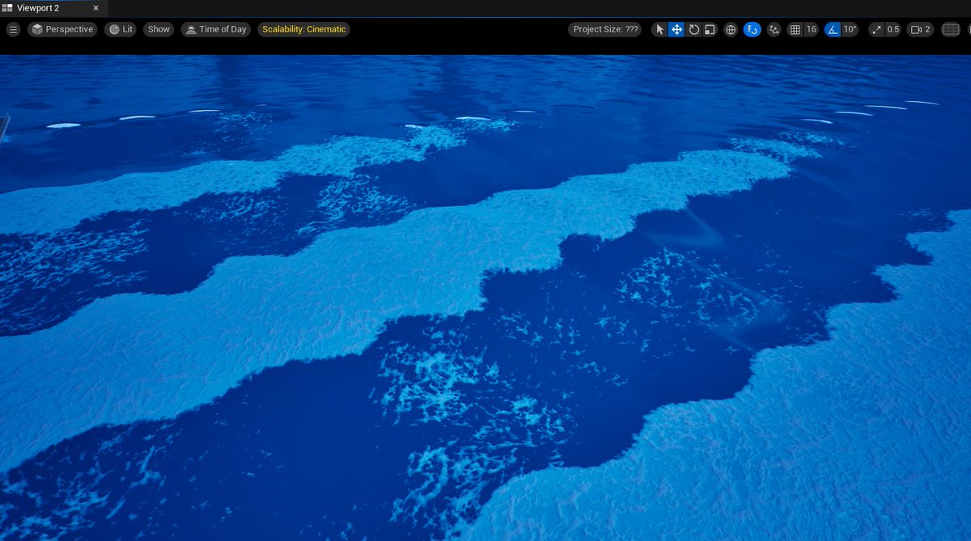Viewport: 971px width, 541px height.
Task: Click the Scalability: Cinematic button
Action: click(x=303, y=29)
